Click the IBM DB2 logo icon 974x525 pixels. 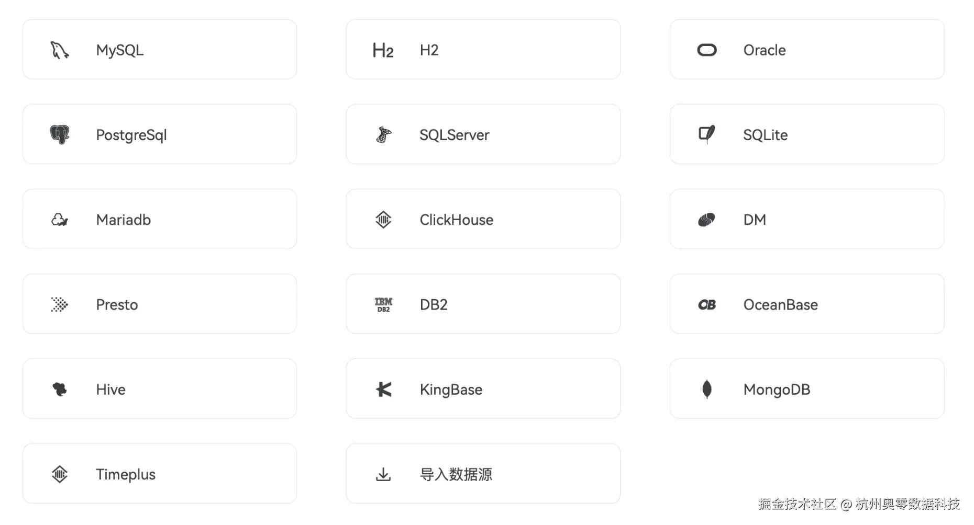[383, 304]
